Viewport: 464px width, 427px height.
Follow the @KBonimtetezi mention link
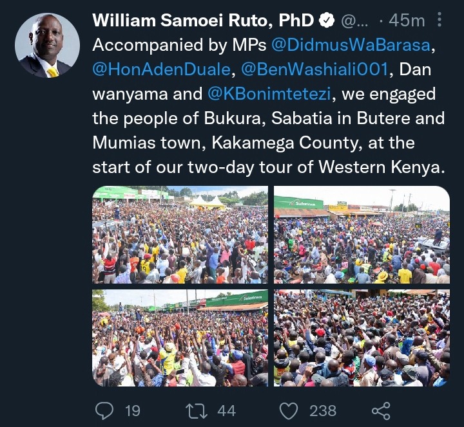(269, 94)
